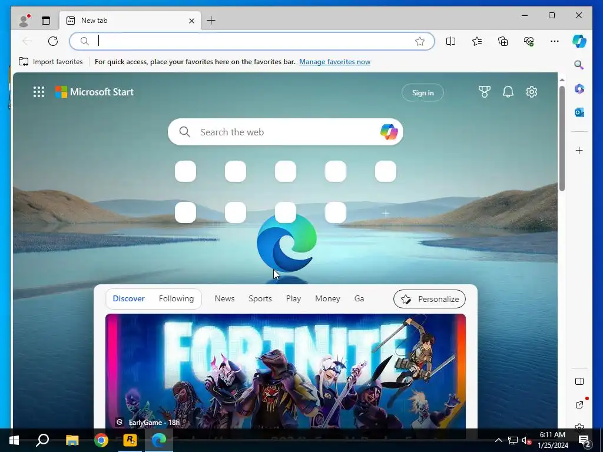Launch Google Chrome from taskbar
603x452 pixels.
[101, 440]
